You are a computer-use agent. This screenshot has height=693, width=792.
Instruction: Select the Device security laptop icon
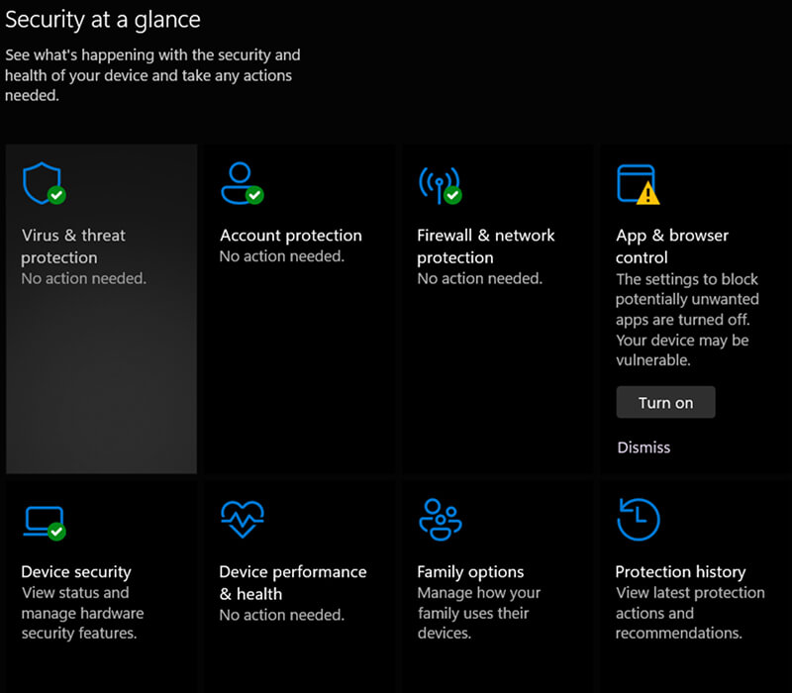click(44, 519)
